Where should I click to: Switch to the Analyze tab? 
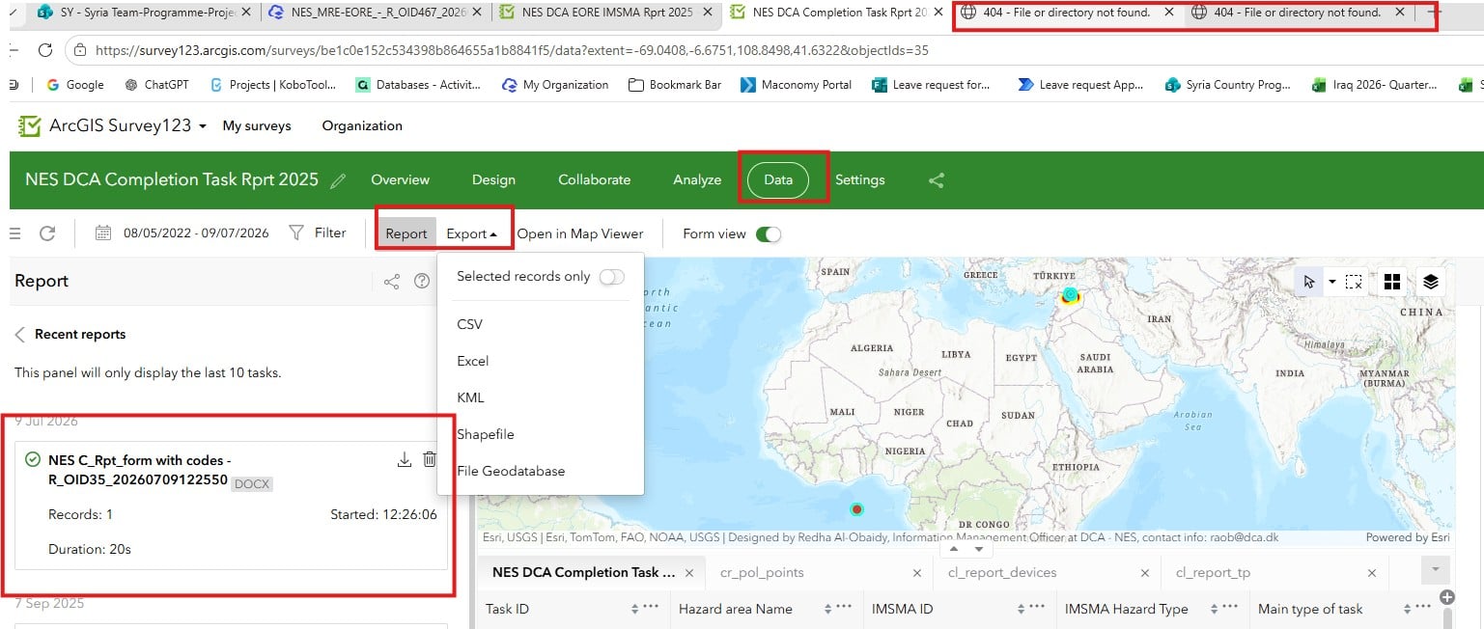pyautogui.click(x=697, y=179)
